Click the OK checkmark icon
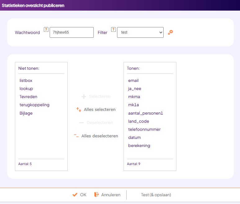This screenshot has height=204, width=240. point(75,195)
